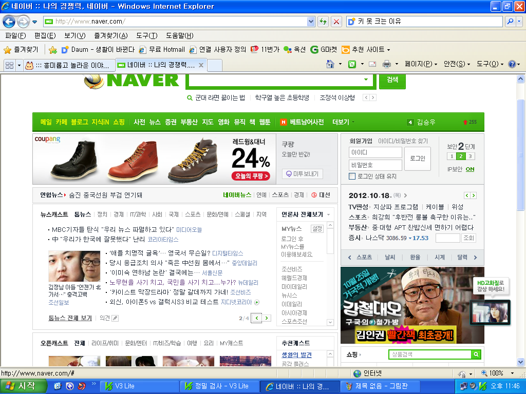Open the 도움말(H) menu
The height and width of the screenshot is (394, 526).
click(x=179, y=35)
